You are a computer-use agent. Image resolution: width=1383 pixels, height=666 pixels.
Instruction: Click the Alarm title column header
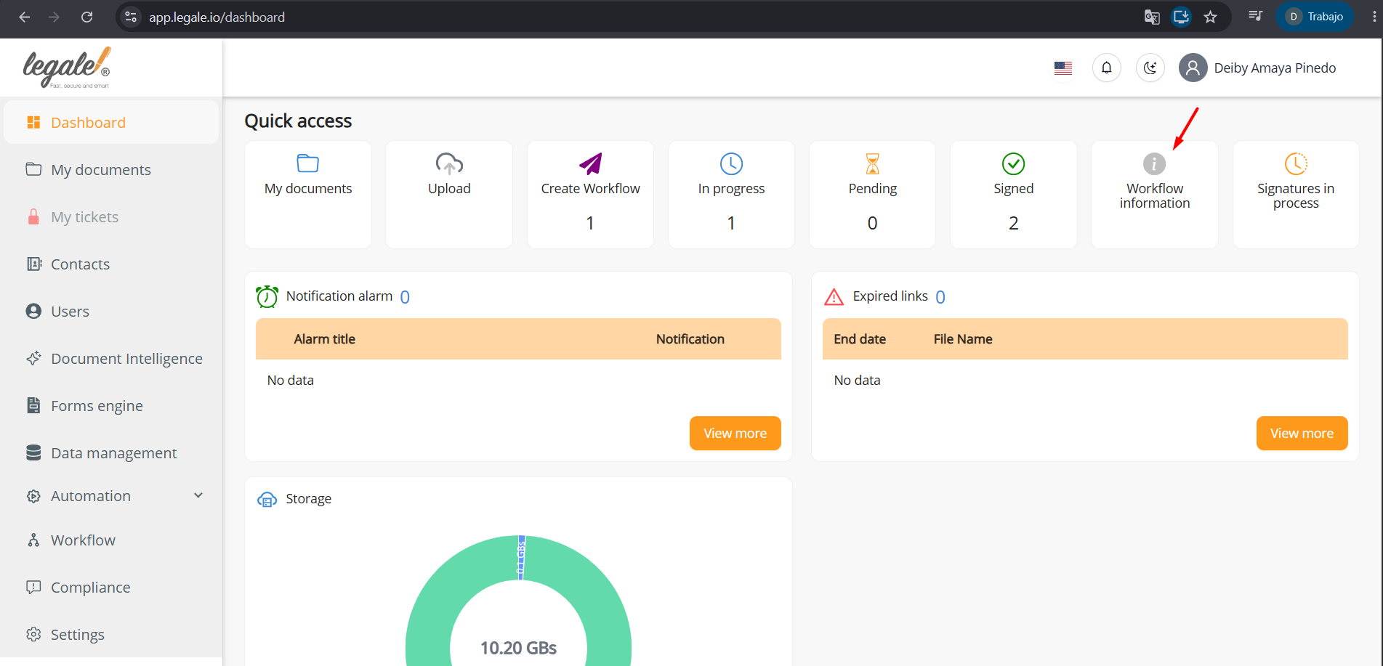pyautogui.click(x=324, y=339)
